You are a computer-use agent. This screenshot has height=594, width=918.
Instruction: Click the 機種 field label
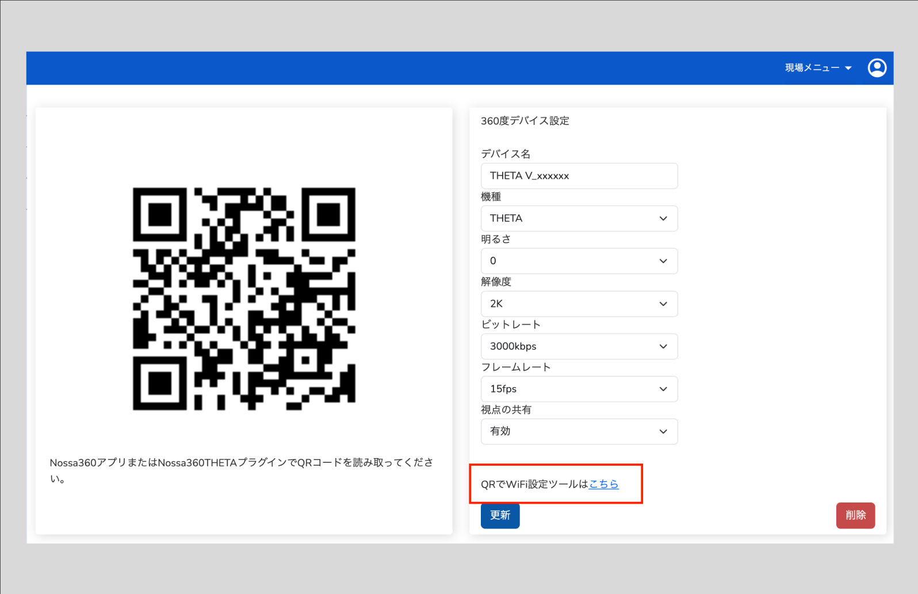coord(491,196)
